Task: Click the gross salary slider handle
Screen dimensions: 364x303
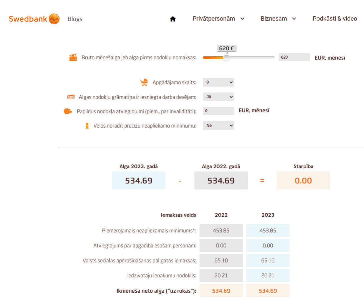Action: click(x=227, y=58)
